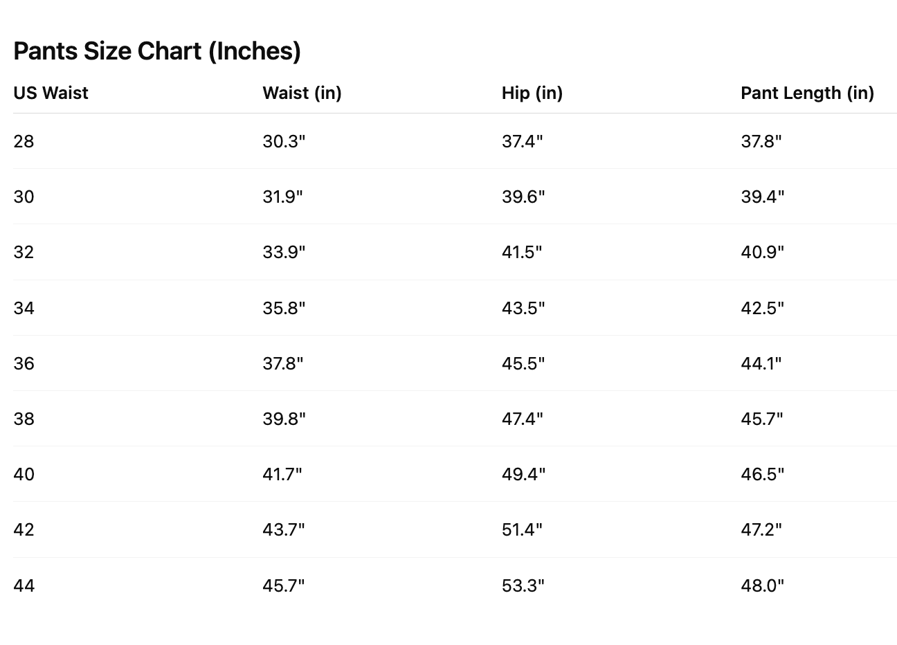The height and width of the screenshot is (645, 897).
Task: Click the 40.9" pant length value
Action: (762, 253)
